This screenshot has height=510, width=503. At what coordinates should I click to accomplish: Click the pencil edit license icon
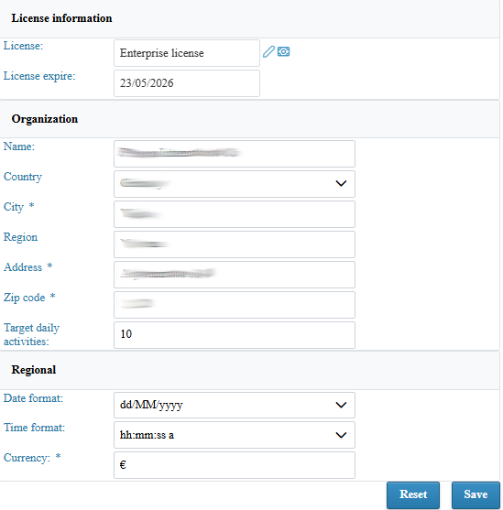click(268, 52)
